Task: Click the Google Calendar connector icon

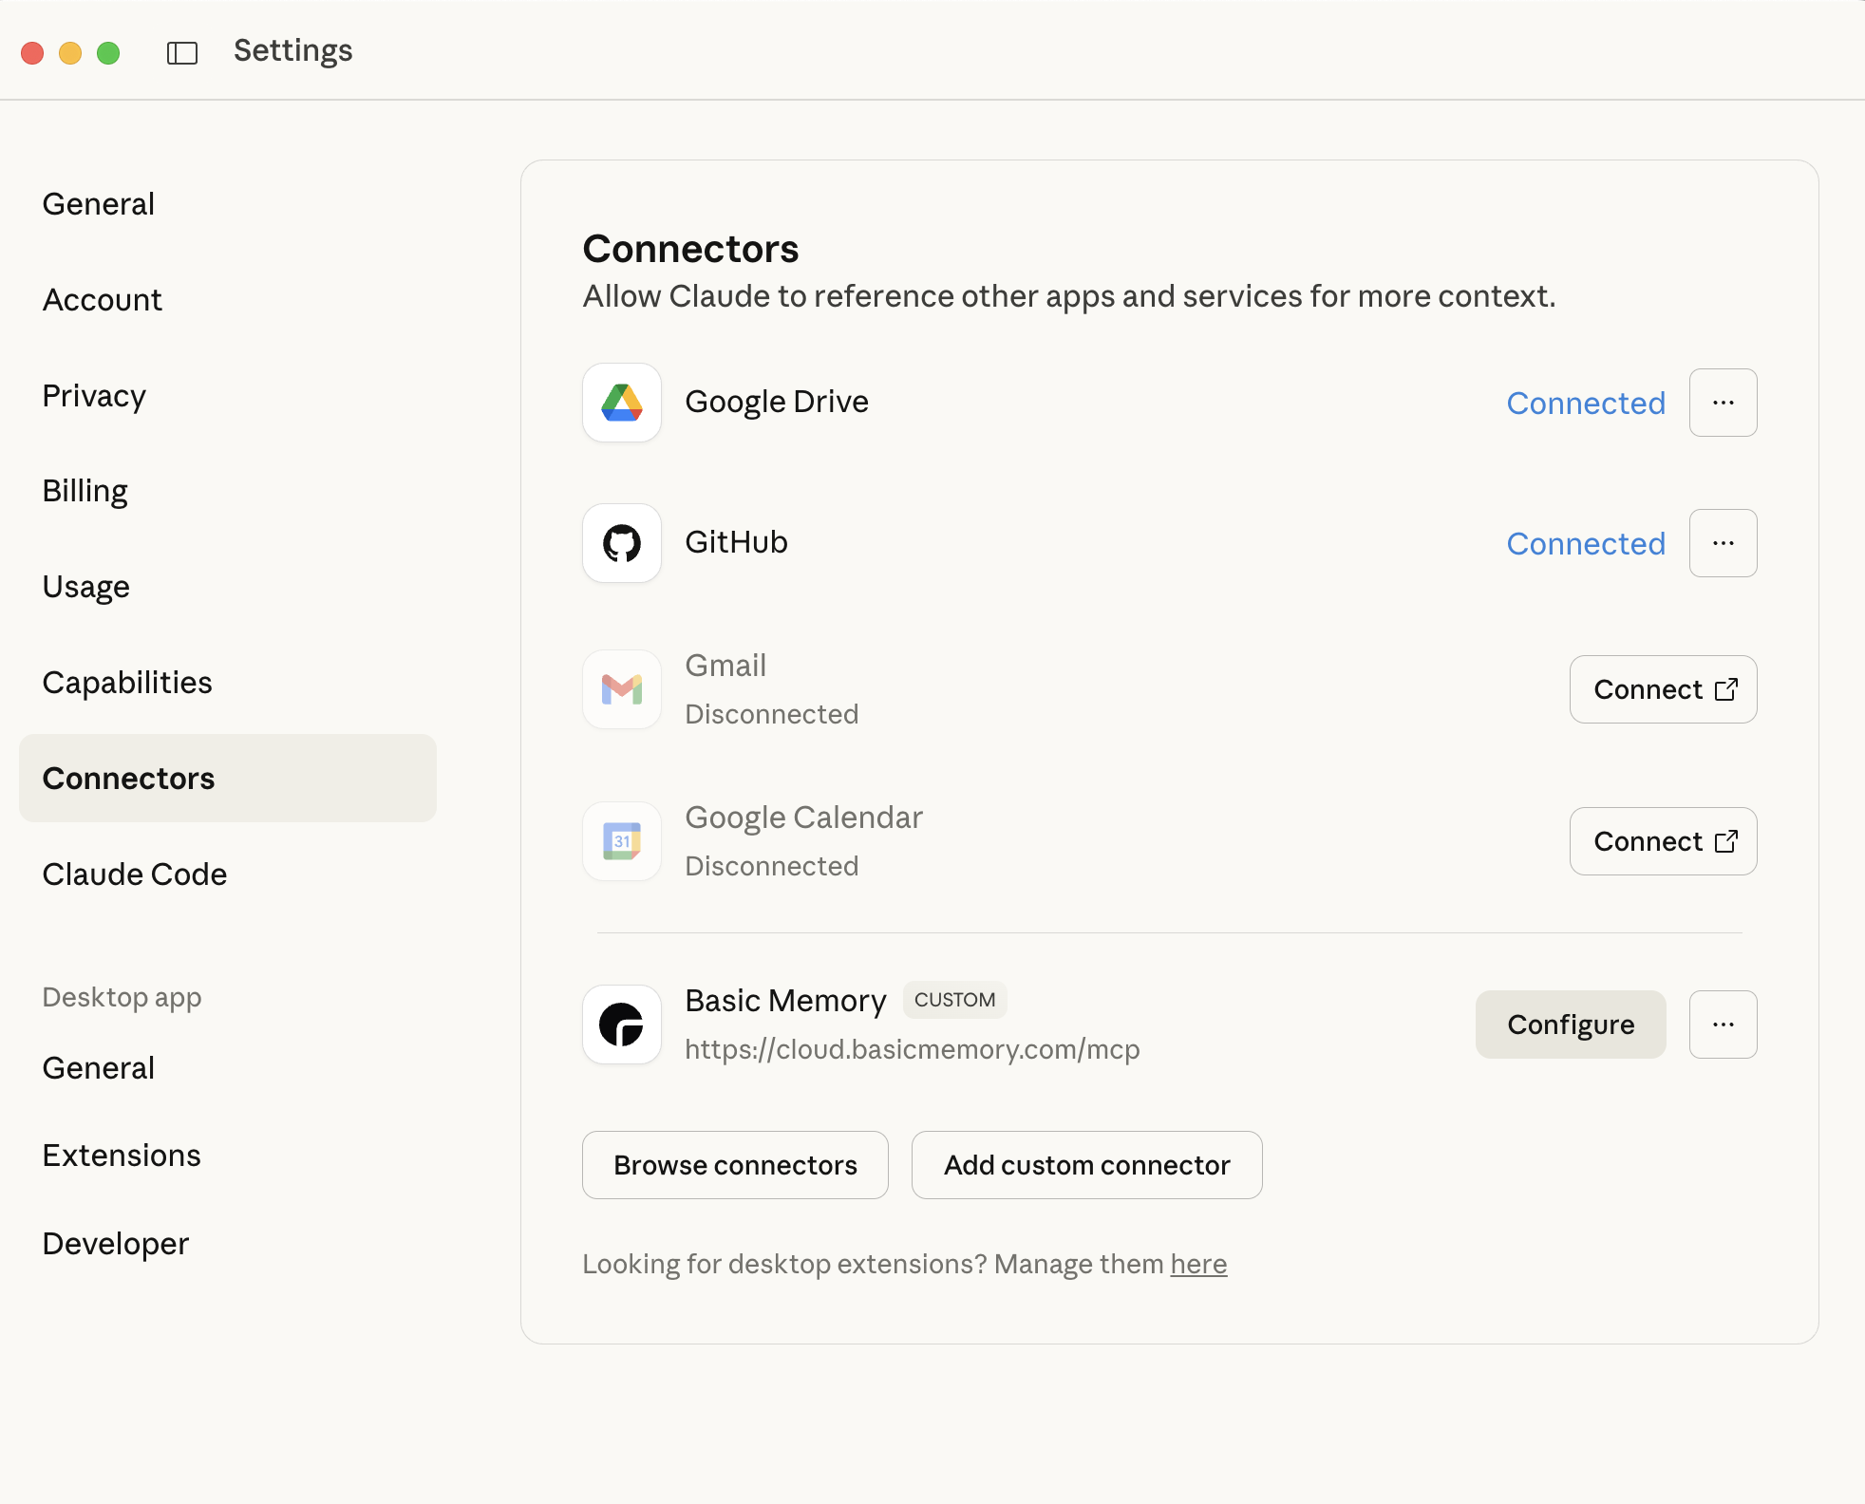Action: (620, 841)
